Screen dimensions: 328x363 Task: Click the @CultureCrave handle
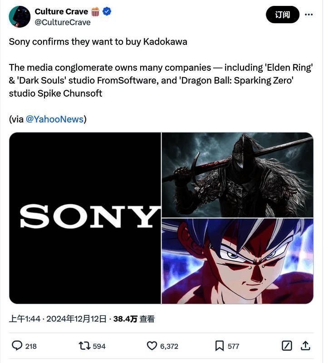click(63, 22)
